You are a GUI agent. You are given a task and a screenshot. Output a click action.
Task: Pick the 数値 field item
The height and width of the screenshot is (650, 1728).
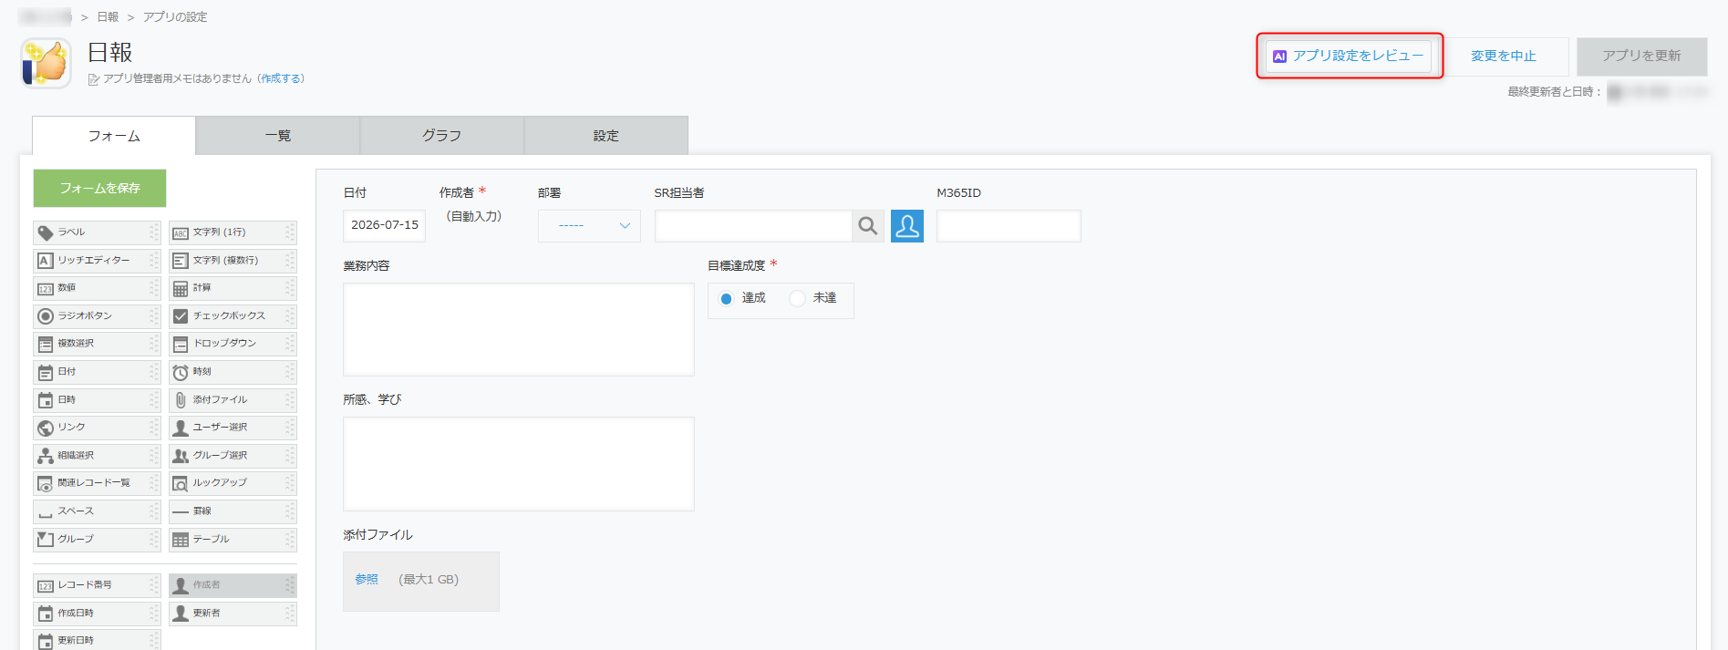pos(97,288)
